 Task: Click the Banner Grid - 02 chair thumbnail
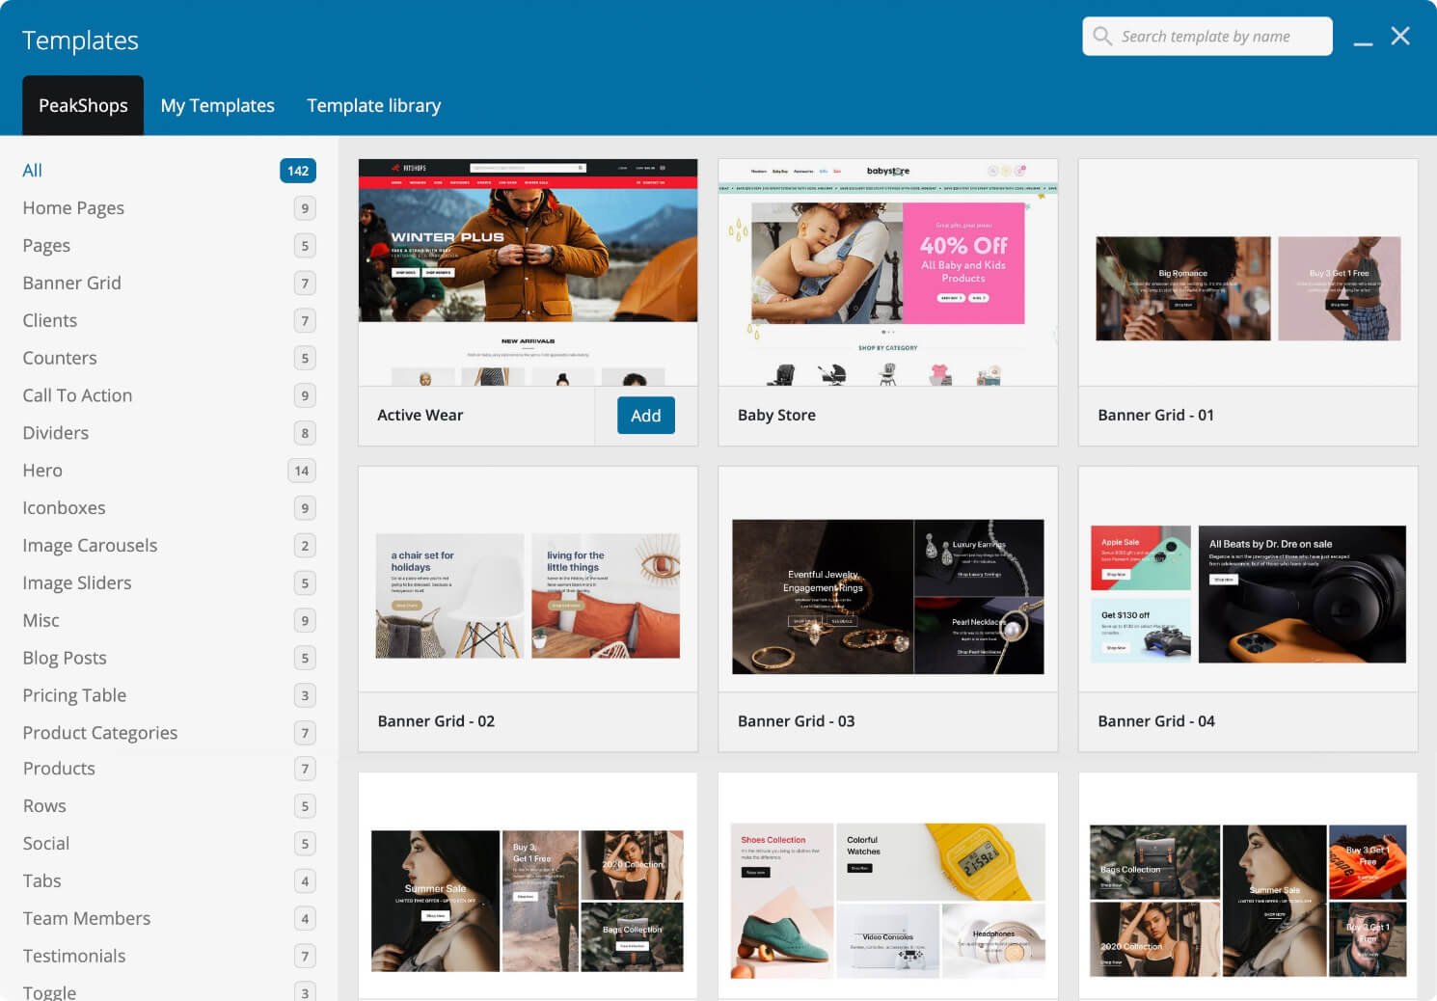coord(528,595)
